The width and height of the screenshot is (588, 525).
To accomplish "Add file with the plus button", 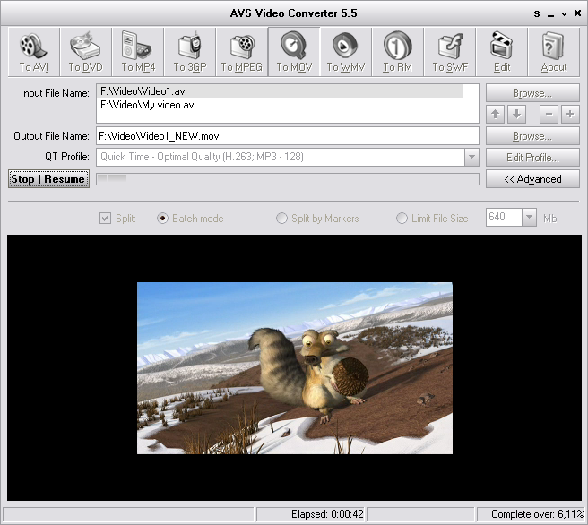I will (x=570, y=115).
